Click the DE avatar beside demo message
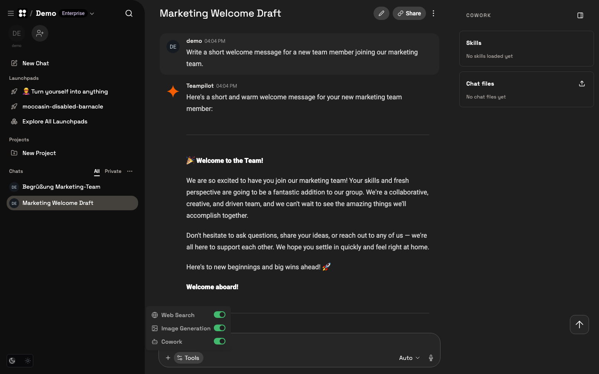This screenshot has height=374, width=599. click(173, 47)
